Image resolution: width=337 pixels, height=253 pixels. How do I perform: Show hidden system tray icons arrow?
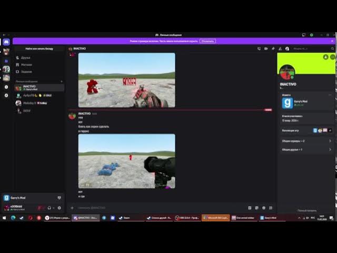point(299,218)
